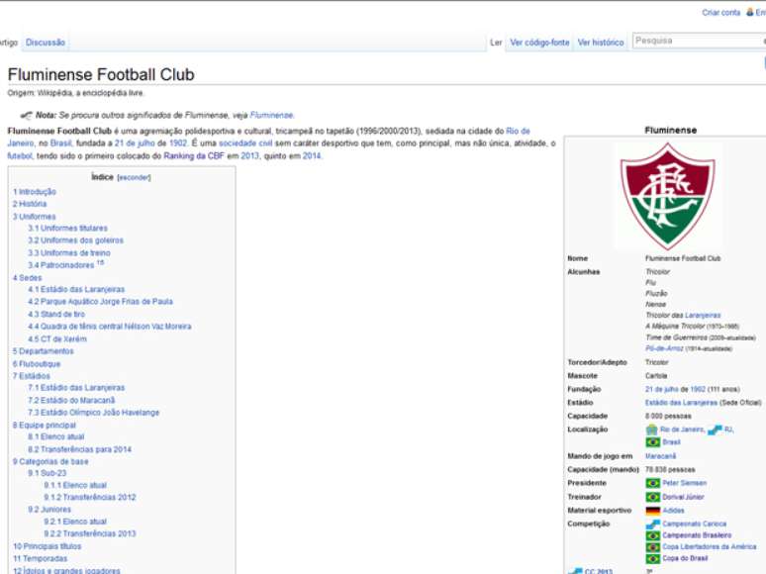Click the Fluminense club crest image
The width and height of the screenshot is (766, 574).
pyautogui.click(x=666, y=196)
